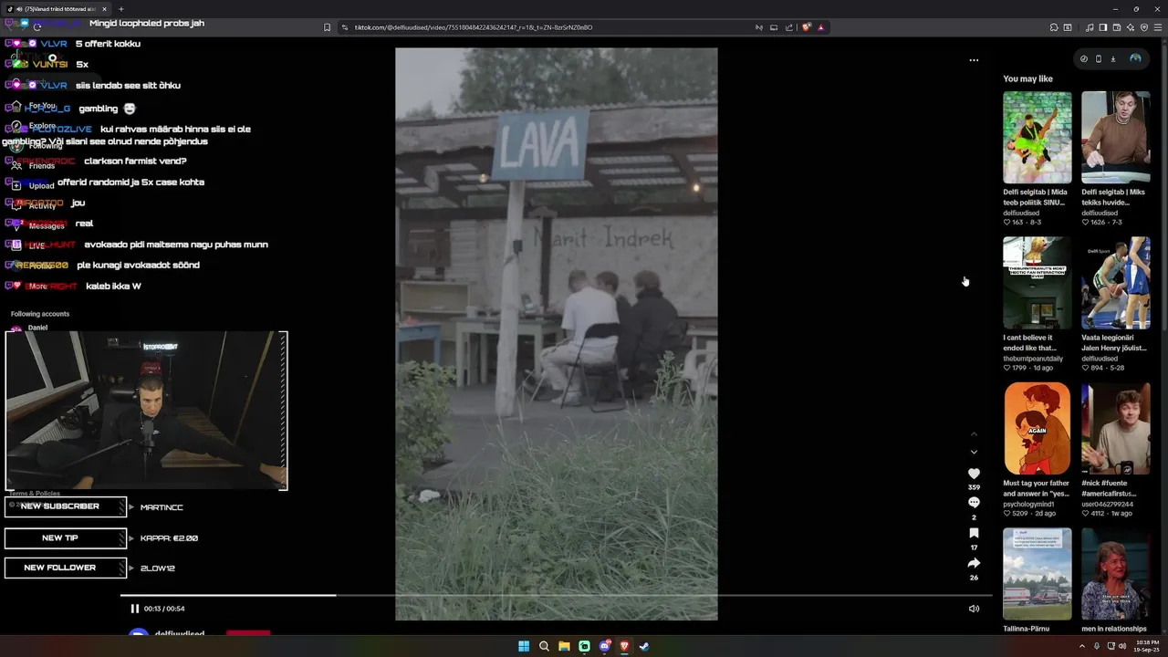Go to the previous video with up chevron

(x=974, y=433)
